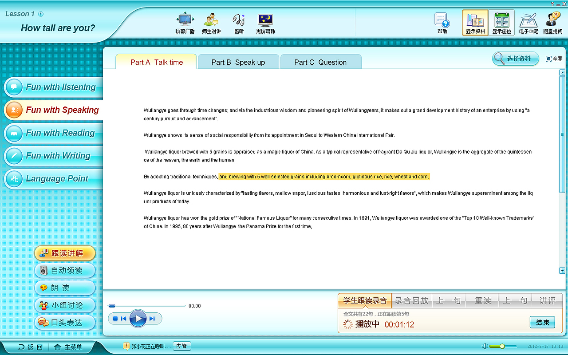This screenshot has height=355, width=568.
Task: Click 应答 answer button
Action: [181, 346]
